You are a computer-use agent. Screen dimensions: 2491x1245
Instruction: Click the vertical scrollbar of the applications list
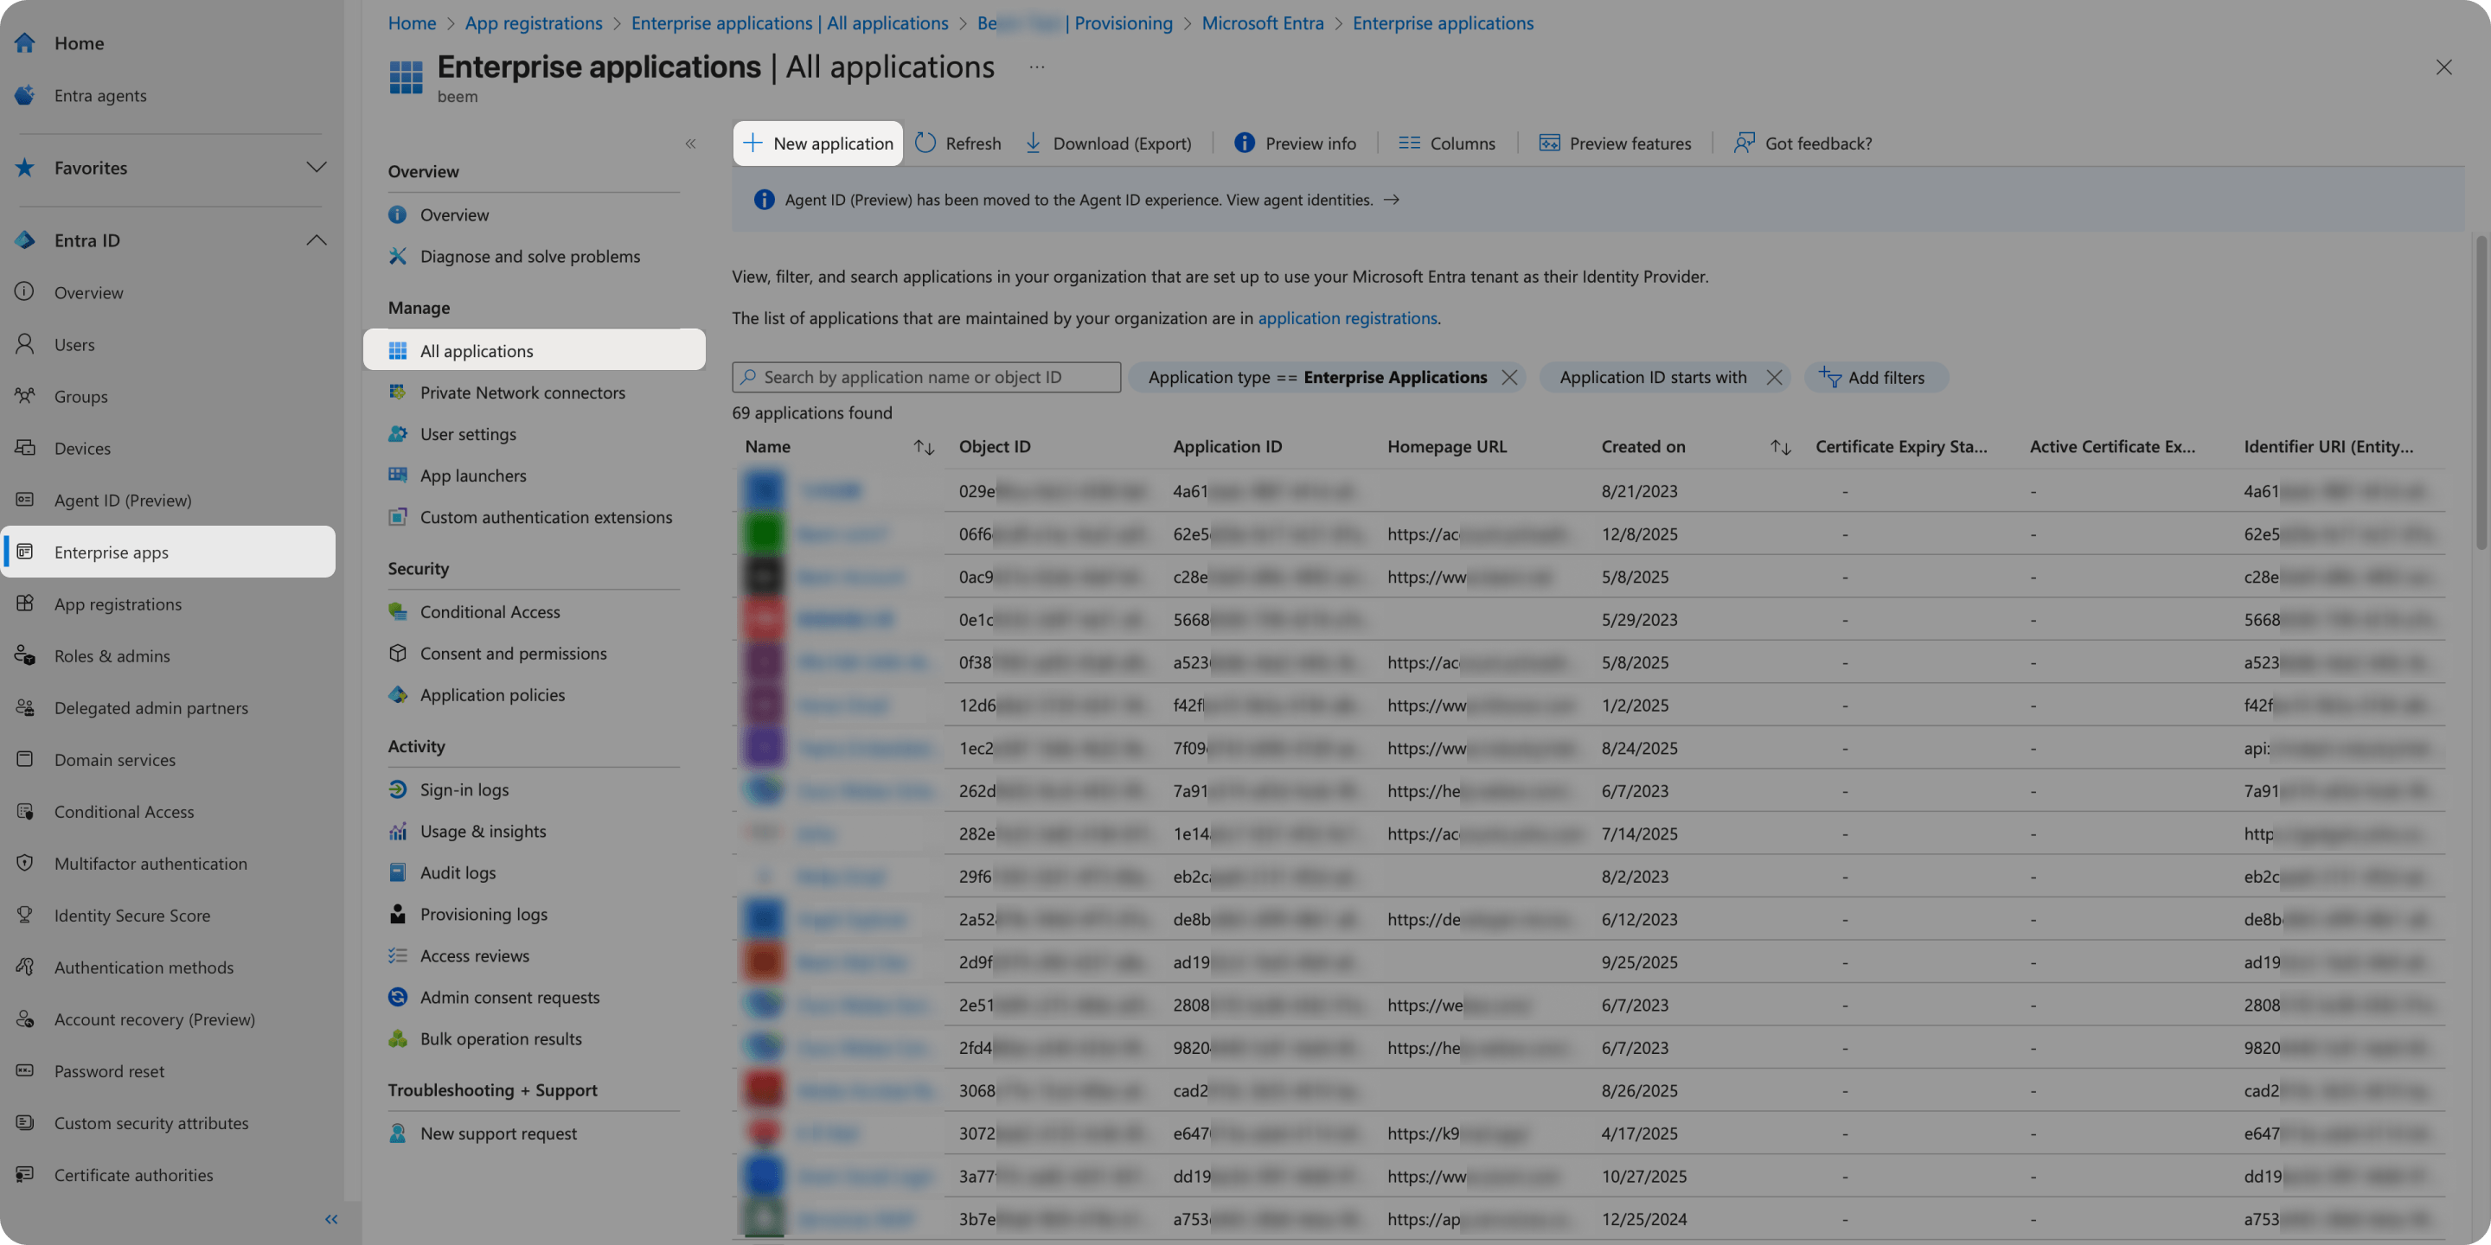coord(2483,393)
